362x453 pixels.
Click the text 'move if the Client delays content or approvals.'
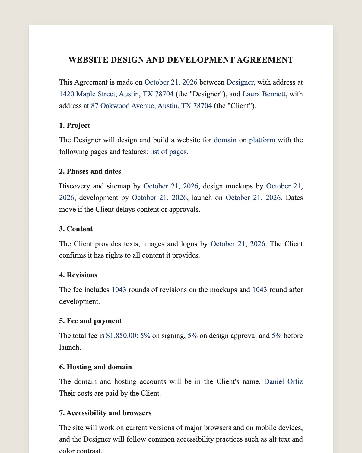(130, 209)
